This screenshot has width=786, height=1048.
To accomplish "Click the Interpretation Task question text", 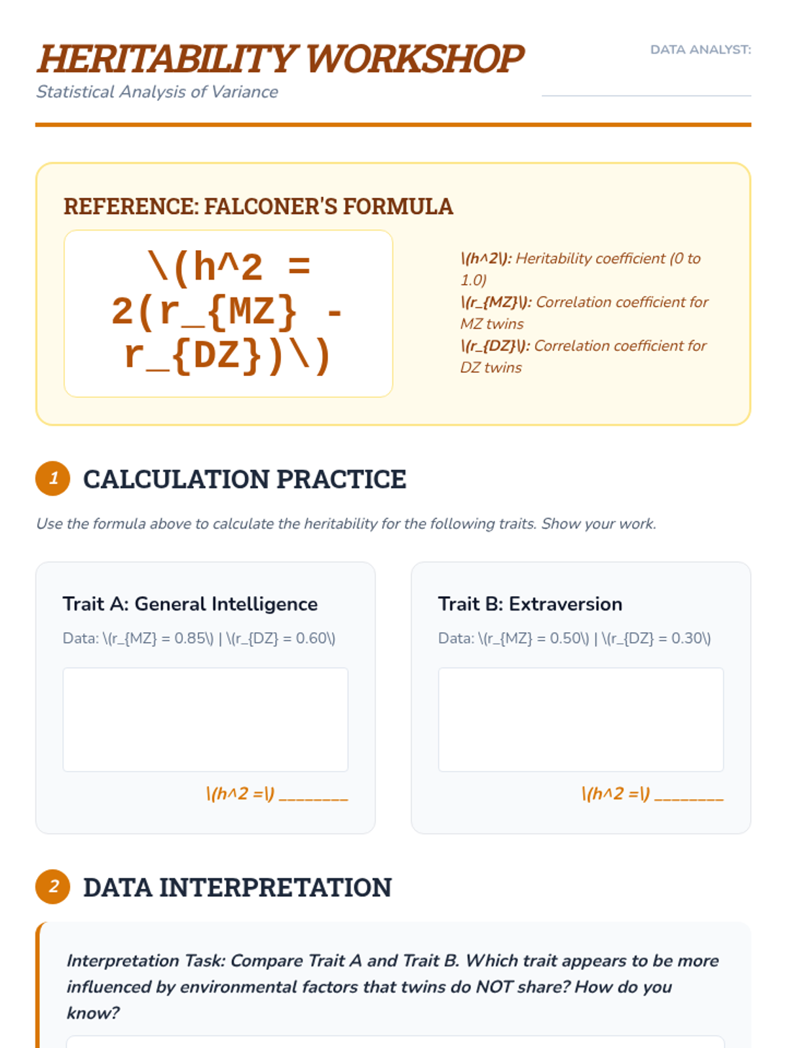I will coord(392,986).
